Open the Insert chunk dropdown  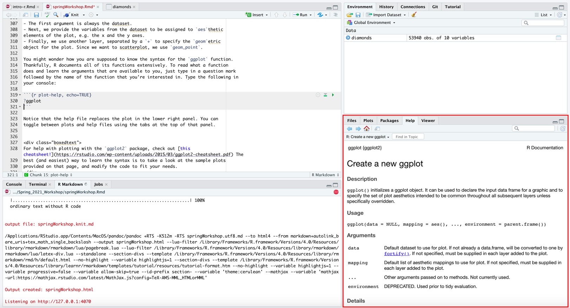267,15
